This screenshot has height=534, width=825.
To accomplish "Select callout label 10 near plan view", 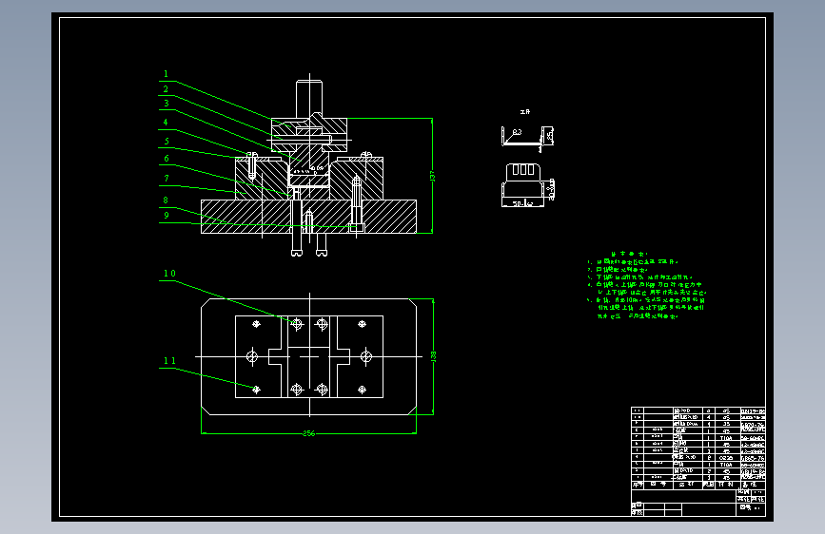I will coord(169,274).
